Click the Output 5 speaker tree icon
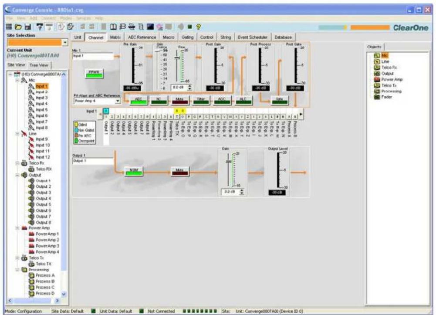 [x=31, y=205]
